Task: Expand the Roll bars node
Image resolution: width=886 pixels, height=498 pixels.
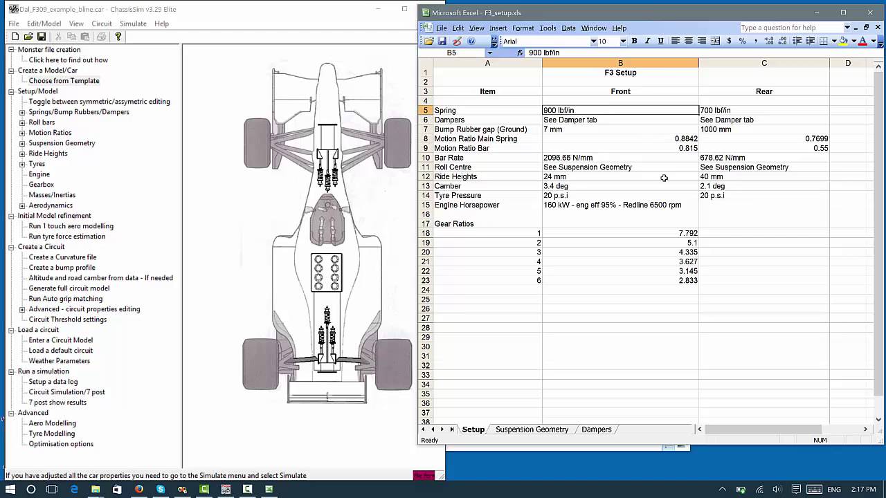Action: coord(22,122)
